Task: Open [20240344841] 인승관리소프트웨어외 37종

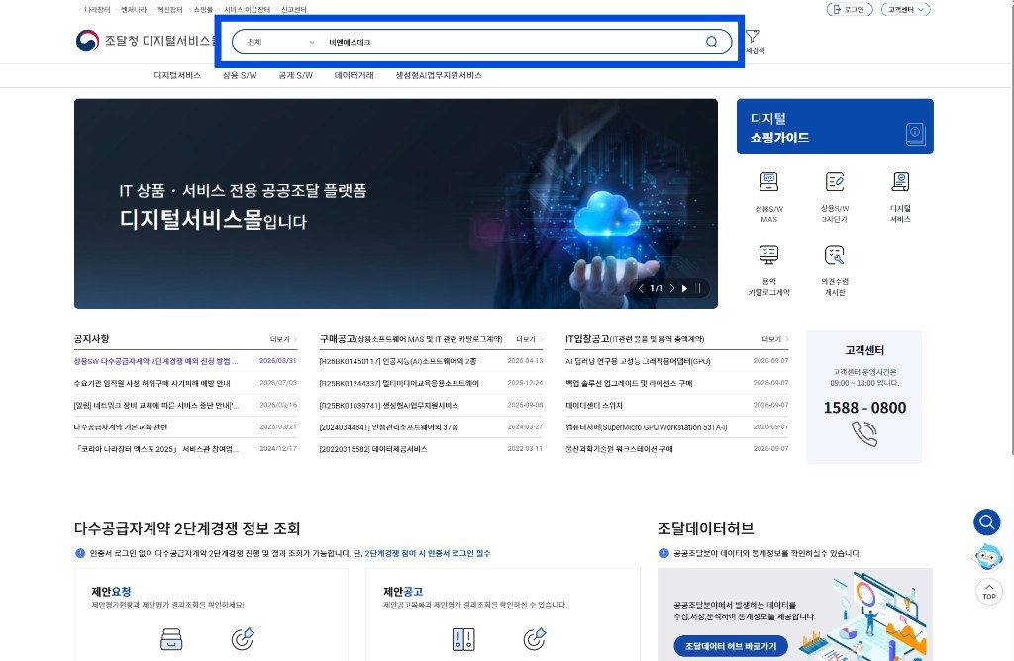Action: pyautogui.click(x=388, y=427)
